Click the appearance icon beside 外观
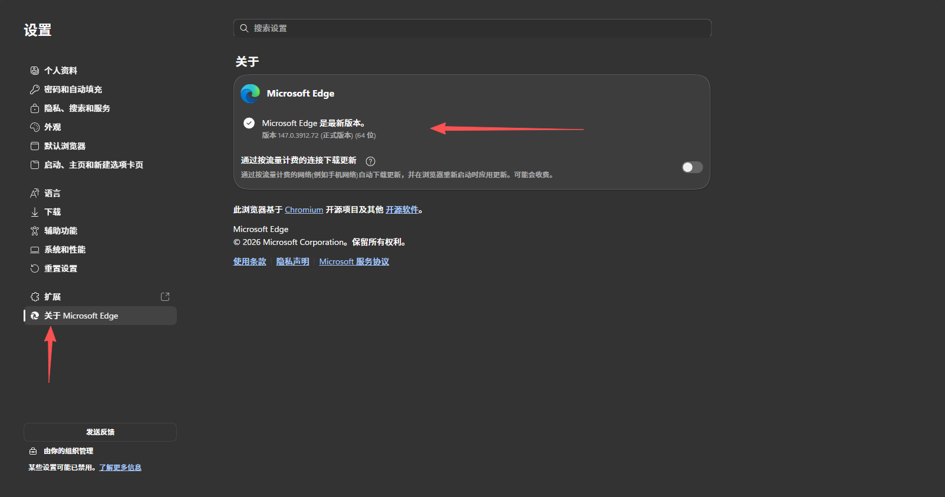The image size is (945, 497). point(35,127)
